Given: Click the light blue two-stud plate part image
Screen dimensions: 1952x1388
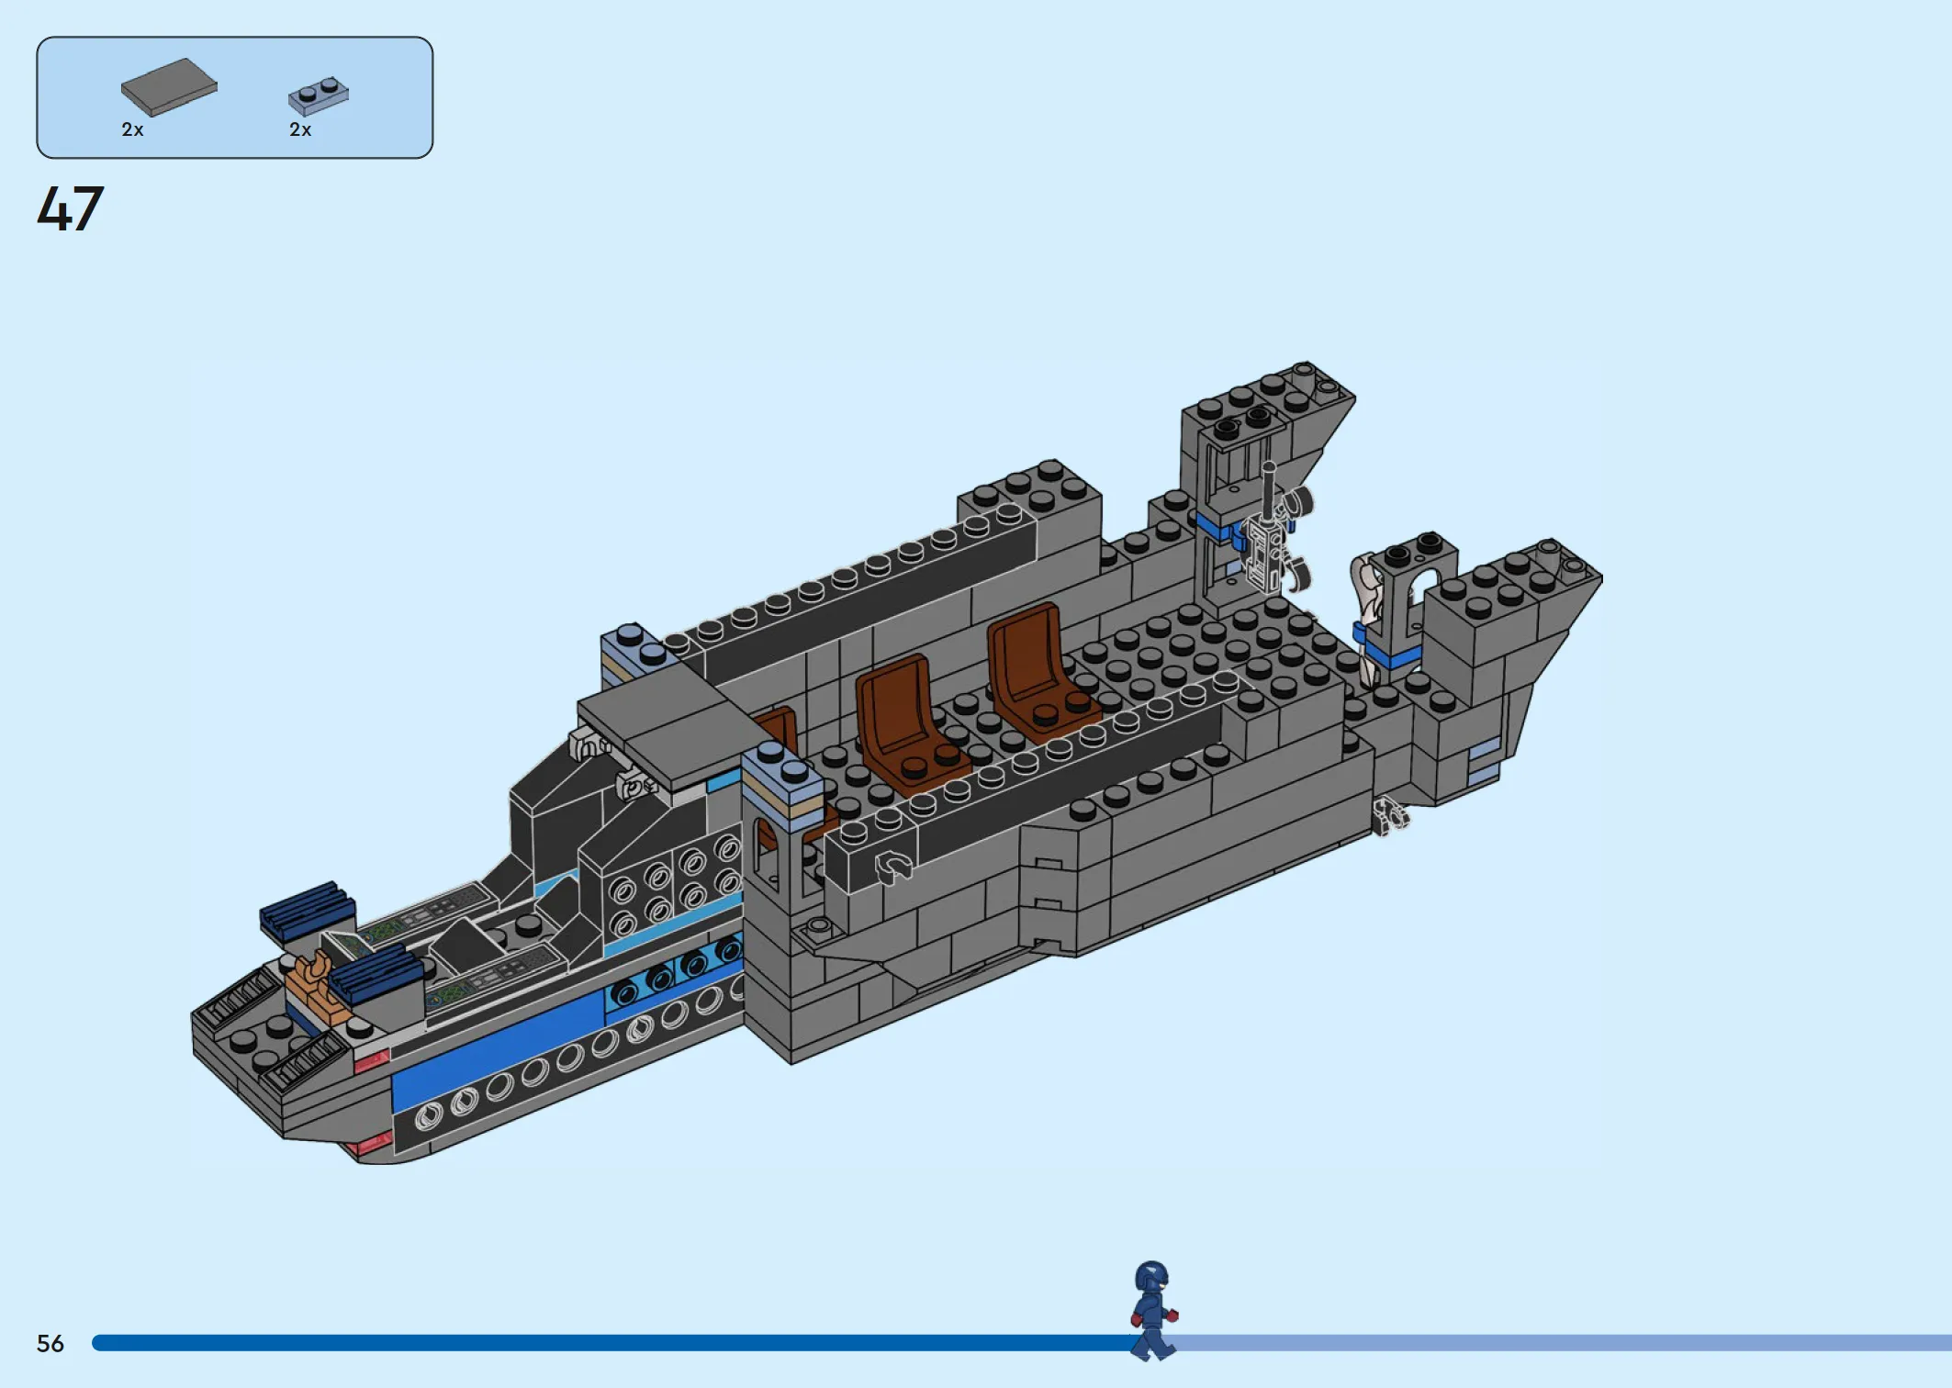Looking at the screenshot, I should coord(318,95).
